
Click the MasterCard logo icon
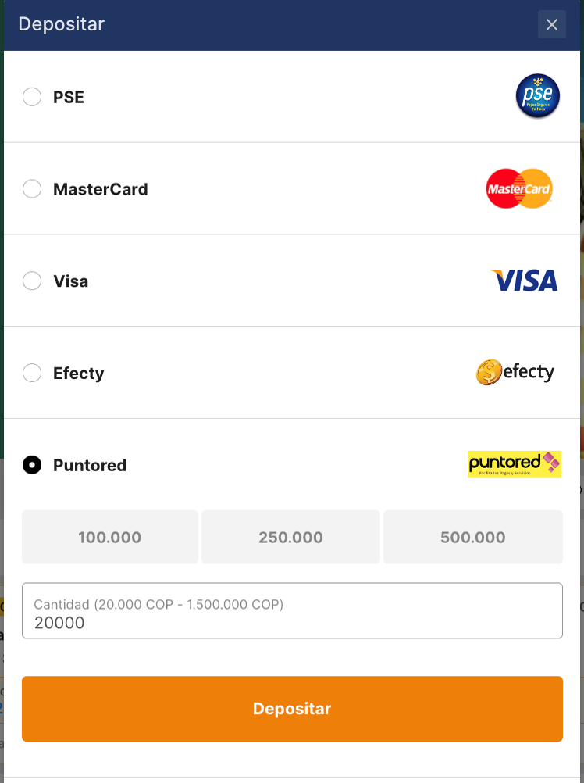[x=519, y=189]
